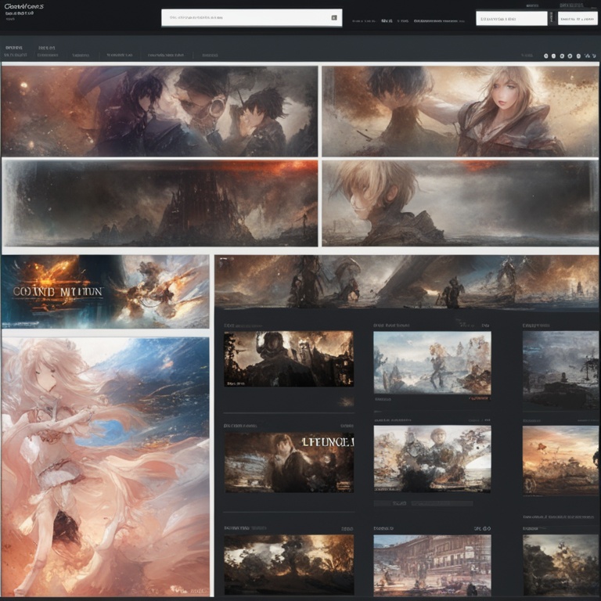Click the small submit icon inside the search field
601x601 pixels.
[334, 18]
